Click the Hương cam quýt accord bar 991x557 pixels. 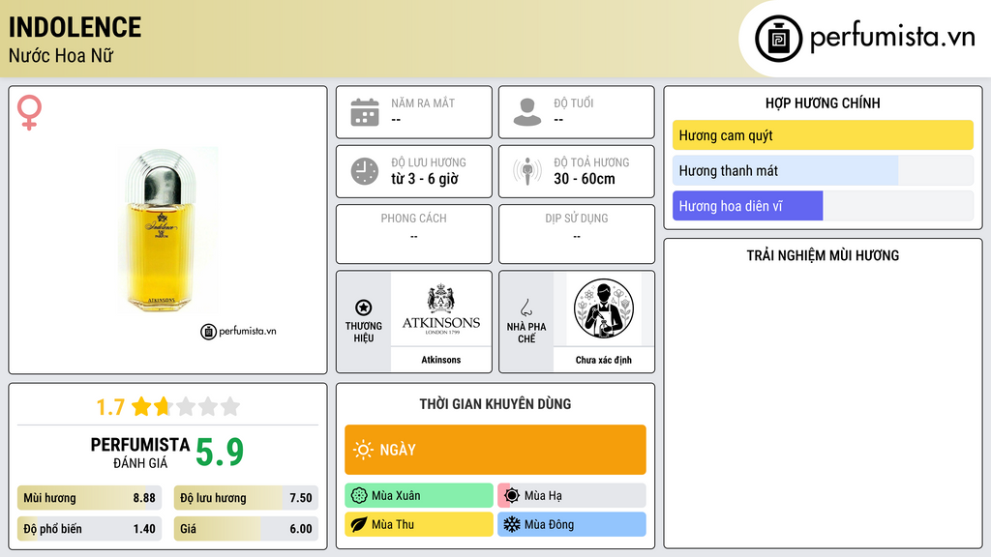pos(823,135)
